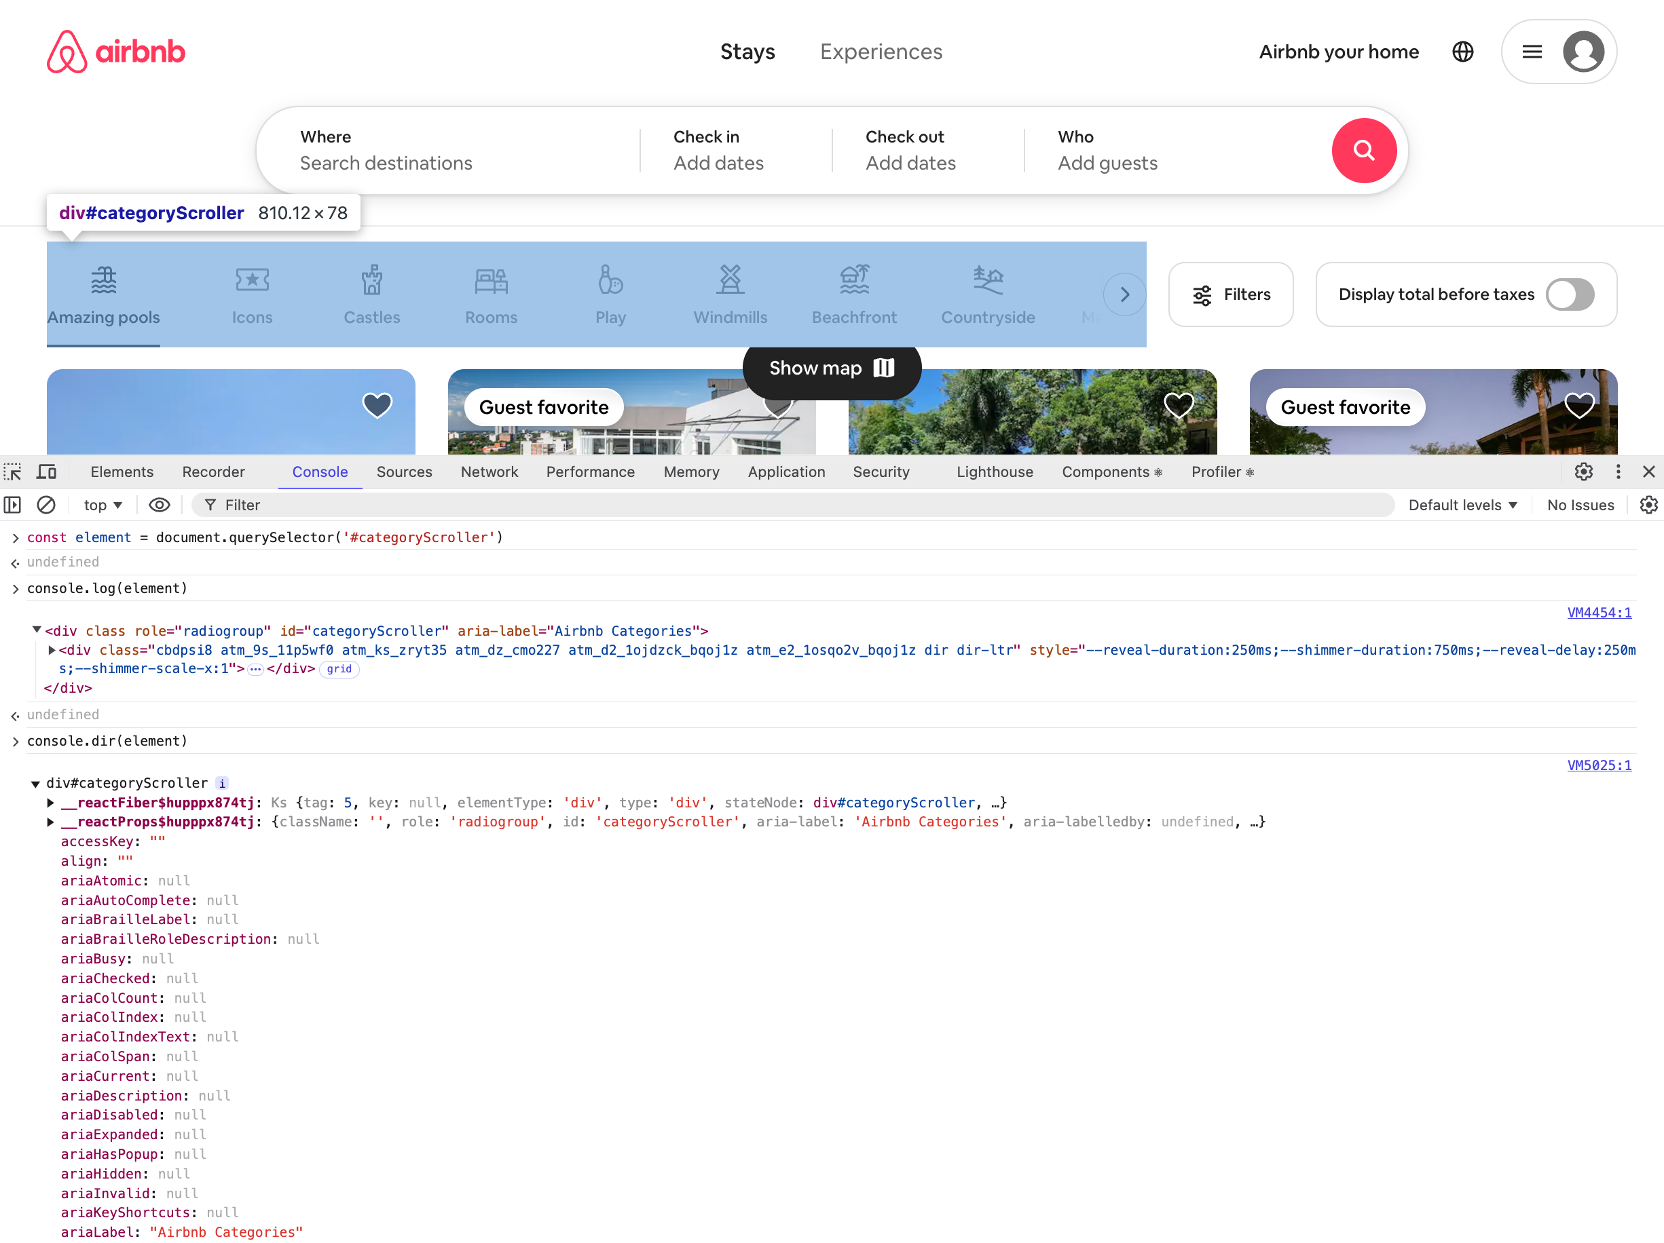Toggle the device toolbar icon
1664x1243 pixels.
coord(47,472)
